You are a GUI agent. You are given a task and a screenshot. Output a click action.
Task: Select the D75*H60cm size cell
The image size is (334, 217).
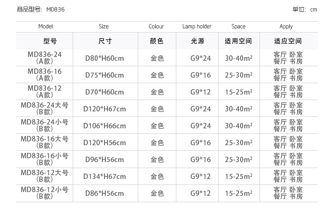coord(104,75)
